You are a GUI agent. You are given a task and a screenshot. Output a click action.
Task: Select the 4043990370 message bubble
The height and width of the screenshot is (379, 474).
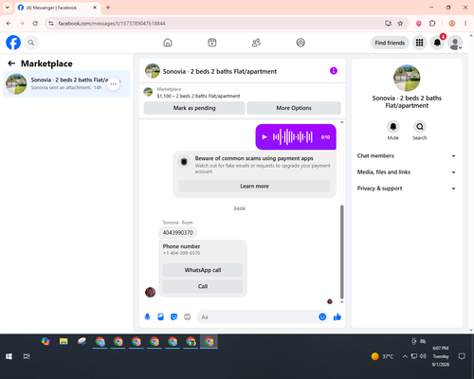tap(178, 233)
